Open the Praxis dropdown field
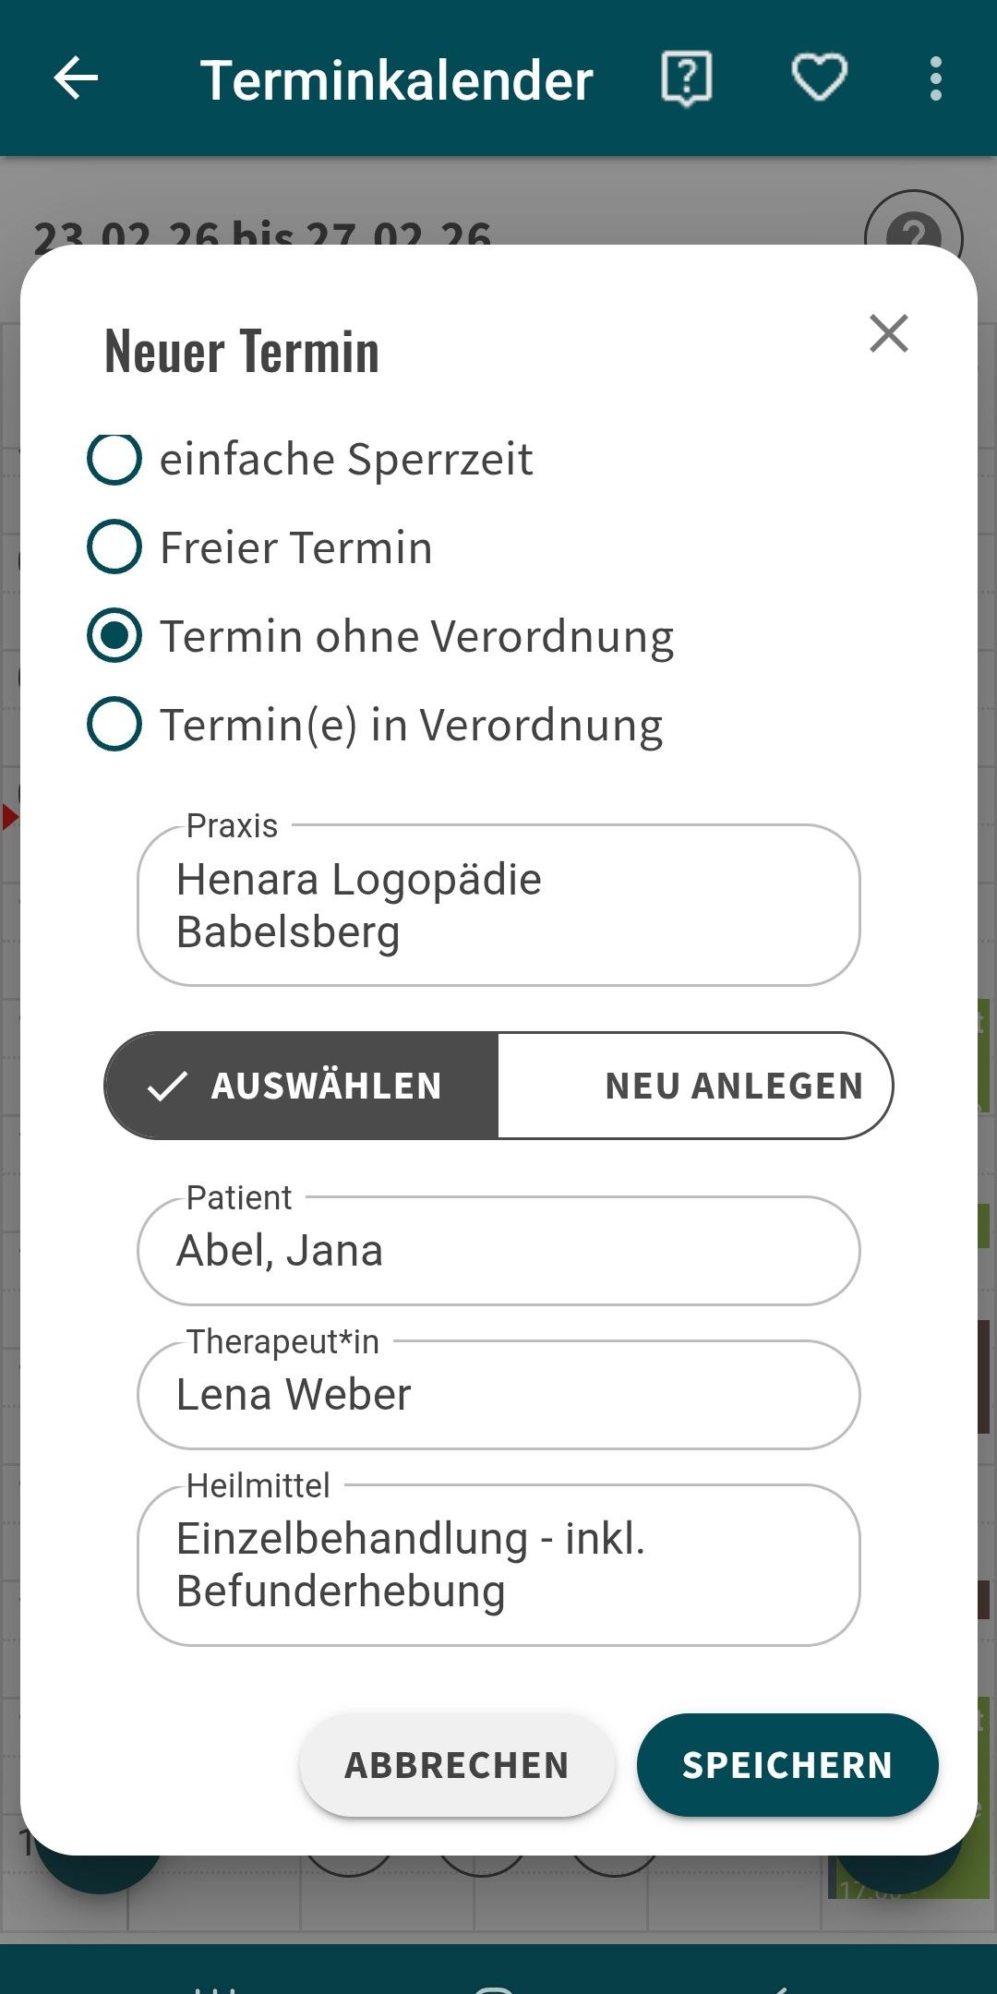 point(498,906)
